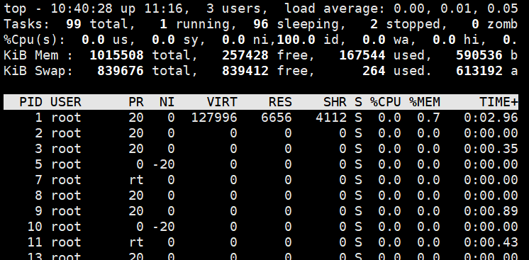Click the SHR column header
Image resolution: width=529 pixels, height=260 pixels.
[x=335, y=102]
